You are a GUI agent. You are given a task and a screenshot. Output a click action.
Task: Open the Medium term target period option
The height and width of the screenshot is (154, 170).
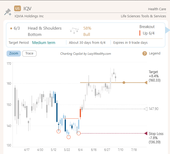(44, 43)
